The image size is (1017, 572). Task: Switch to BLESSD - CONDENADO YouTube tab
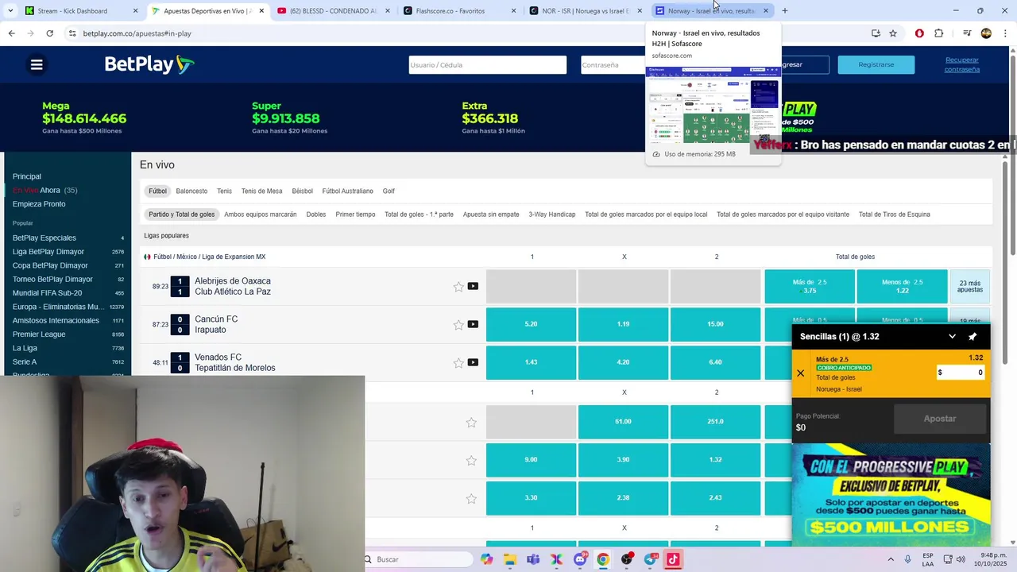(332, 11)
